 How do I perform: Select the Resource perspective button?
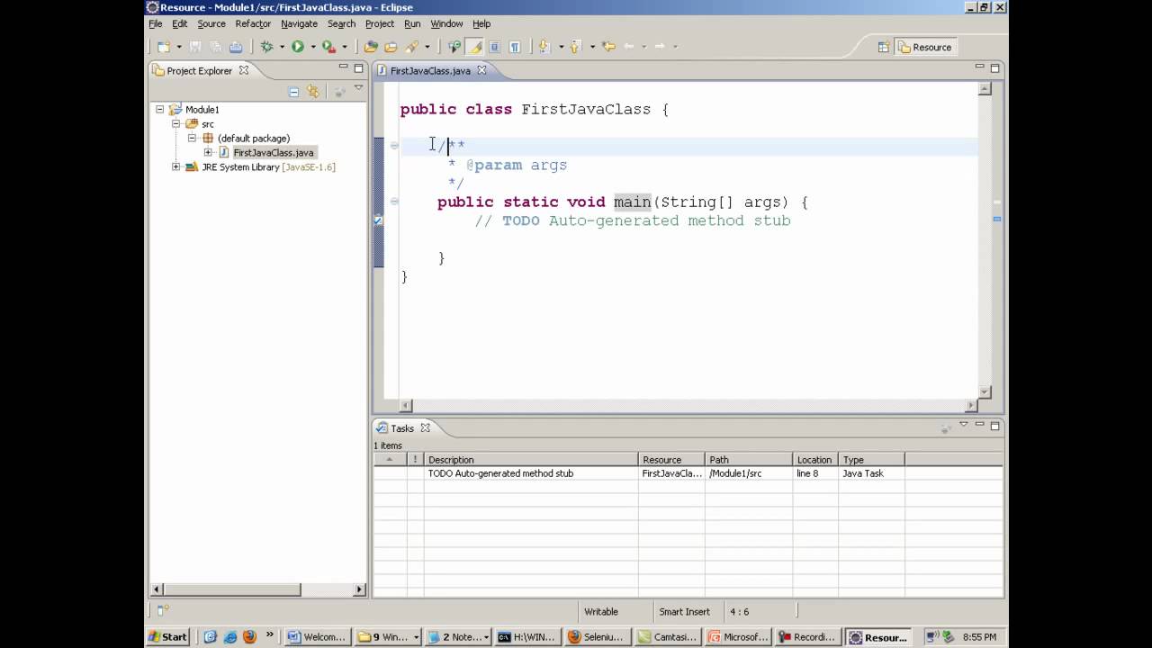point(925,47)
